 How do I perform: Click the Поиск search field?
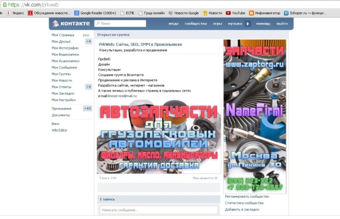[x=120, y=23]
